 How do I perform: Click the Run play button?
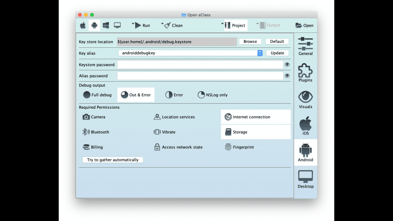click(x=142, y=25)
